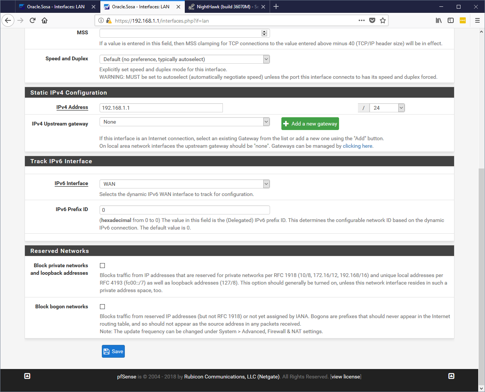Open the Pocket save icon

coord(372,20)
